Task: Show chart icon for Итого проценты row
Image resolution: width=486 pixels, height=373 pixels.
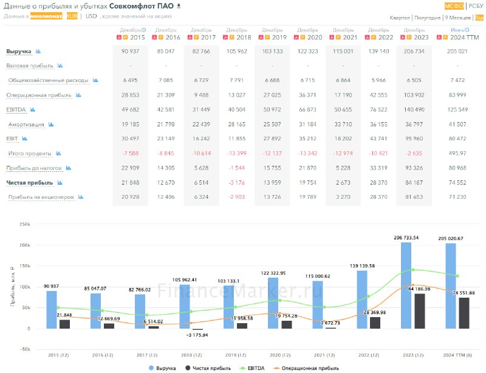Action: [58, 153]
